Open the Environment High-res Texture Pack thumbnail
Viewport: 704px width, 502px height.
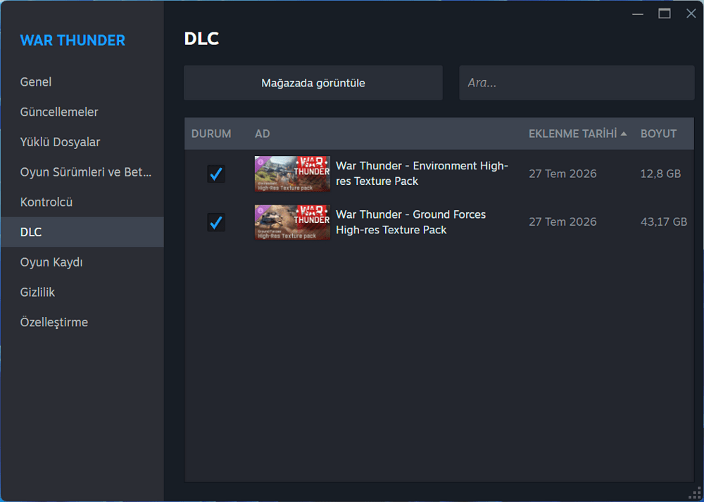(x=292, y=174)
